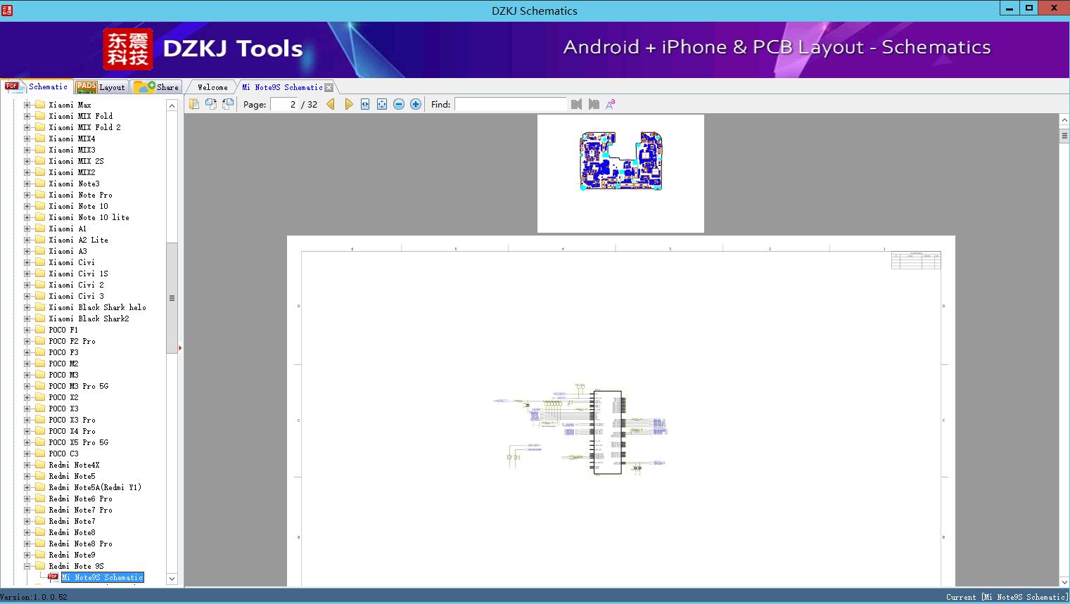Select the Mi Note9S Schematic document tab
Screen dimensions: 1070x604
coord(282,87)
